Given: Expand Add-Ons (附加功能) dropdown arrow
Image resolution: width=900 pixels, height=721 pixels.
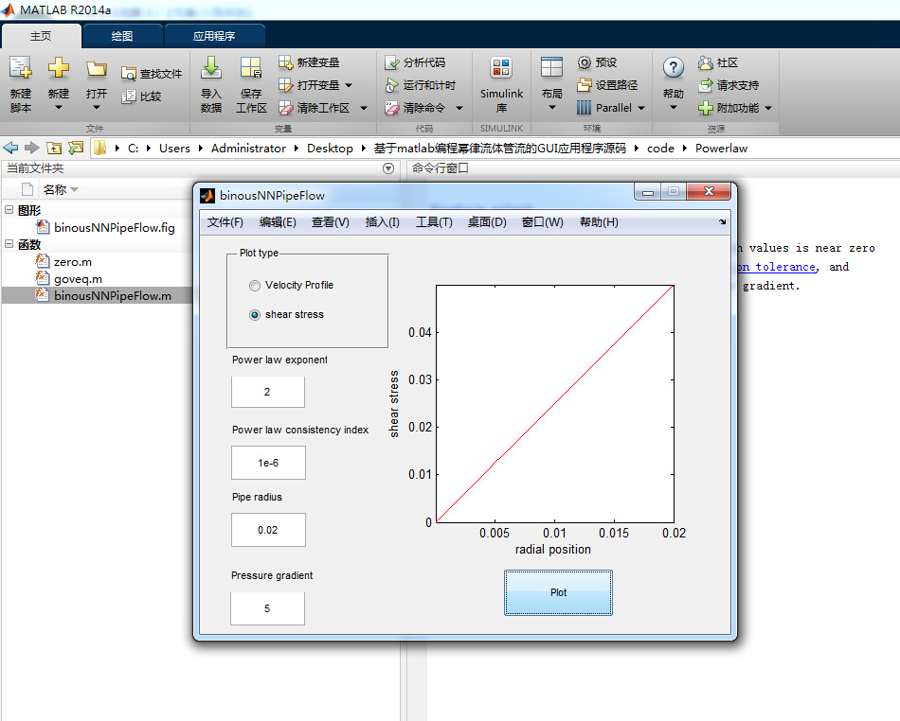Looking at the screenshot, I should [768, 108].
